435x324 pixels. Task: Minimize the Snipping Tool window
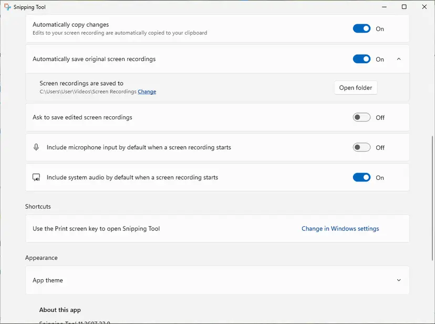click(384, 7)
